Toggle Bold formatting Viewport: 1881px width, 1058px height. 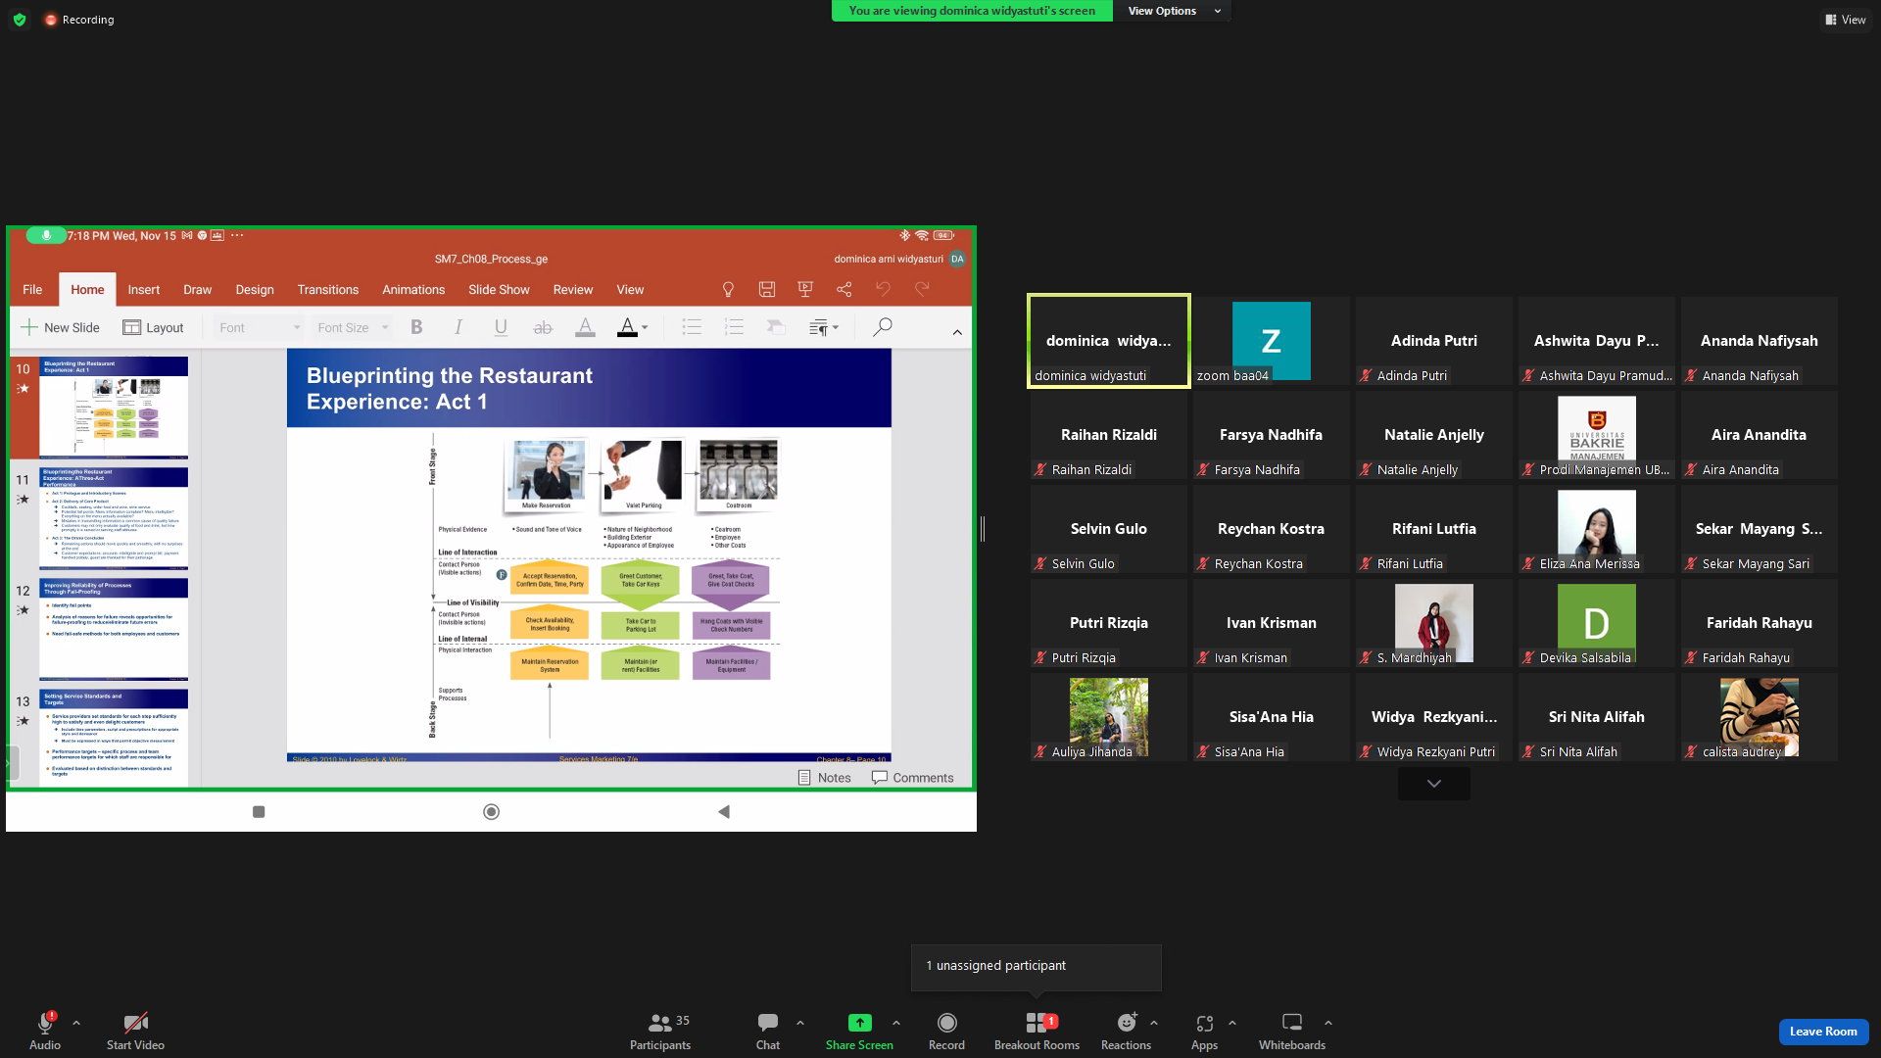(x=416, y=327)
